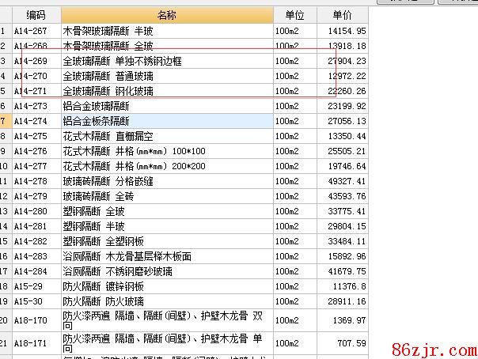This screenshot has width=478, height=359.
Task: Click the 单价 column header
Action: [343, 15]
